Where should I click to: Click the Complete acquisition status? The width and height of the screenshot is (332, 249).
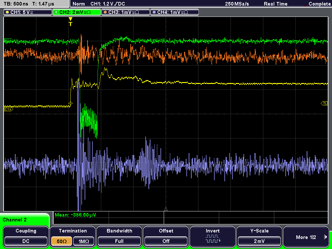click(x=319, y=4)
